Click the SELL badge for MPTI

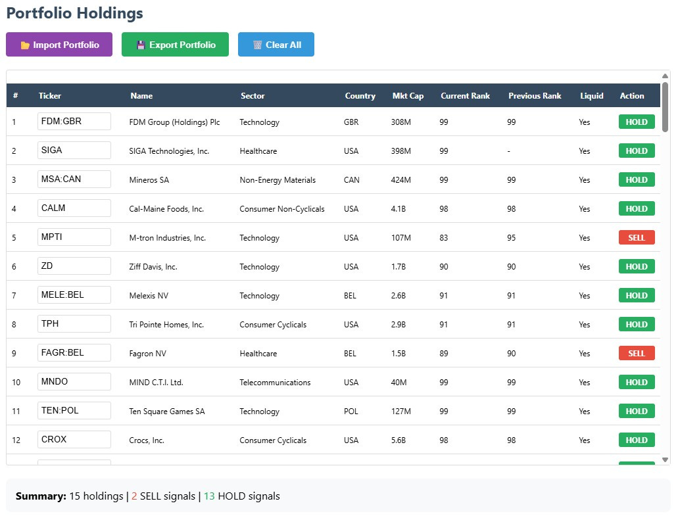[x=637, y=237]
